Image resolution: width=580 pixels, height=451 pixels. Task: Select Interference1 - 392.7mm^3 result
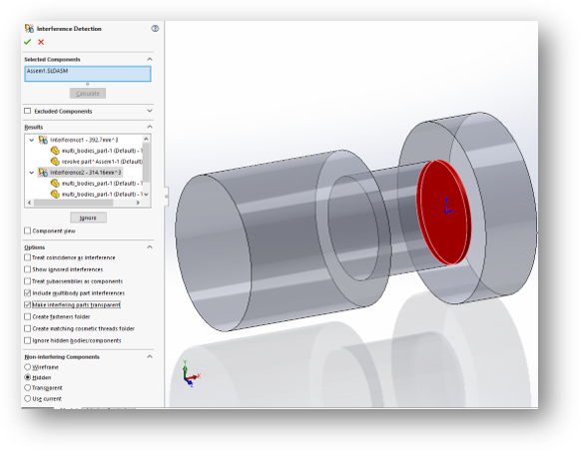pyautogui.click(x=84, y=140)
